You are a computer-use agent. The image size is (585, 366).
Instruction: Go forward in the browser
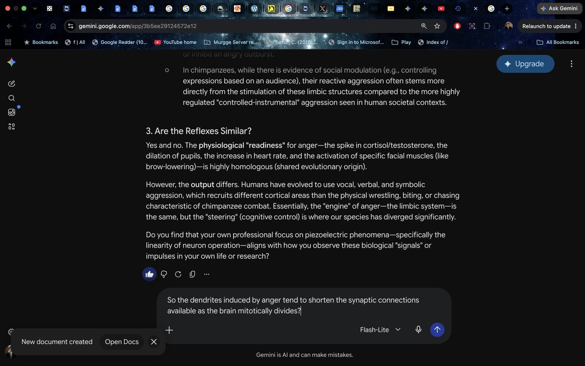(x=24, y=26)
